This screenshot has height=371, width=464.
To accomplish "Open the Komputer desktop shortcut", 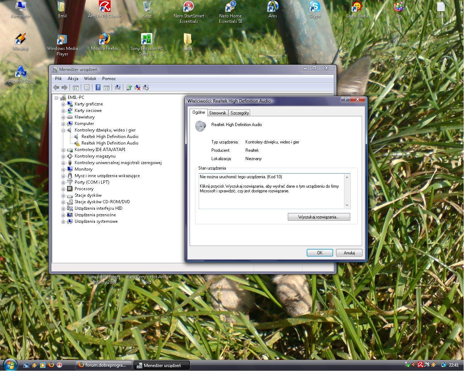I will pyautogui.click(x=20, y=10).
